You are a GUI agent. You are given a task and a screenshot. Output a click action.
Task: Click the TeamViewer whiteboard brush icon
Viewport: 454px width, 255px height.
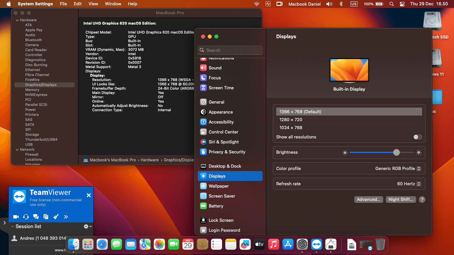point(56,217)
